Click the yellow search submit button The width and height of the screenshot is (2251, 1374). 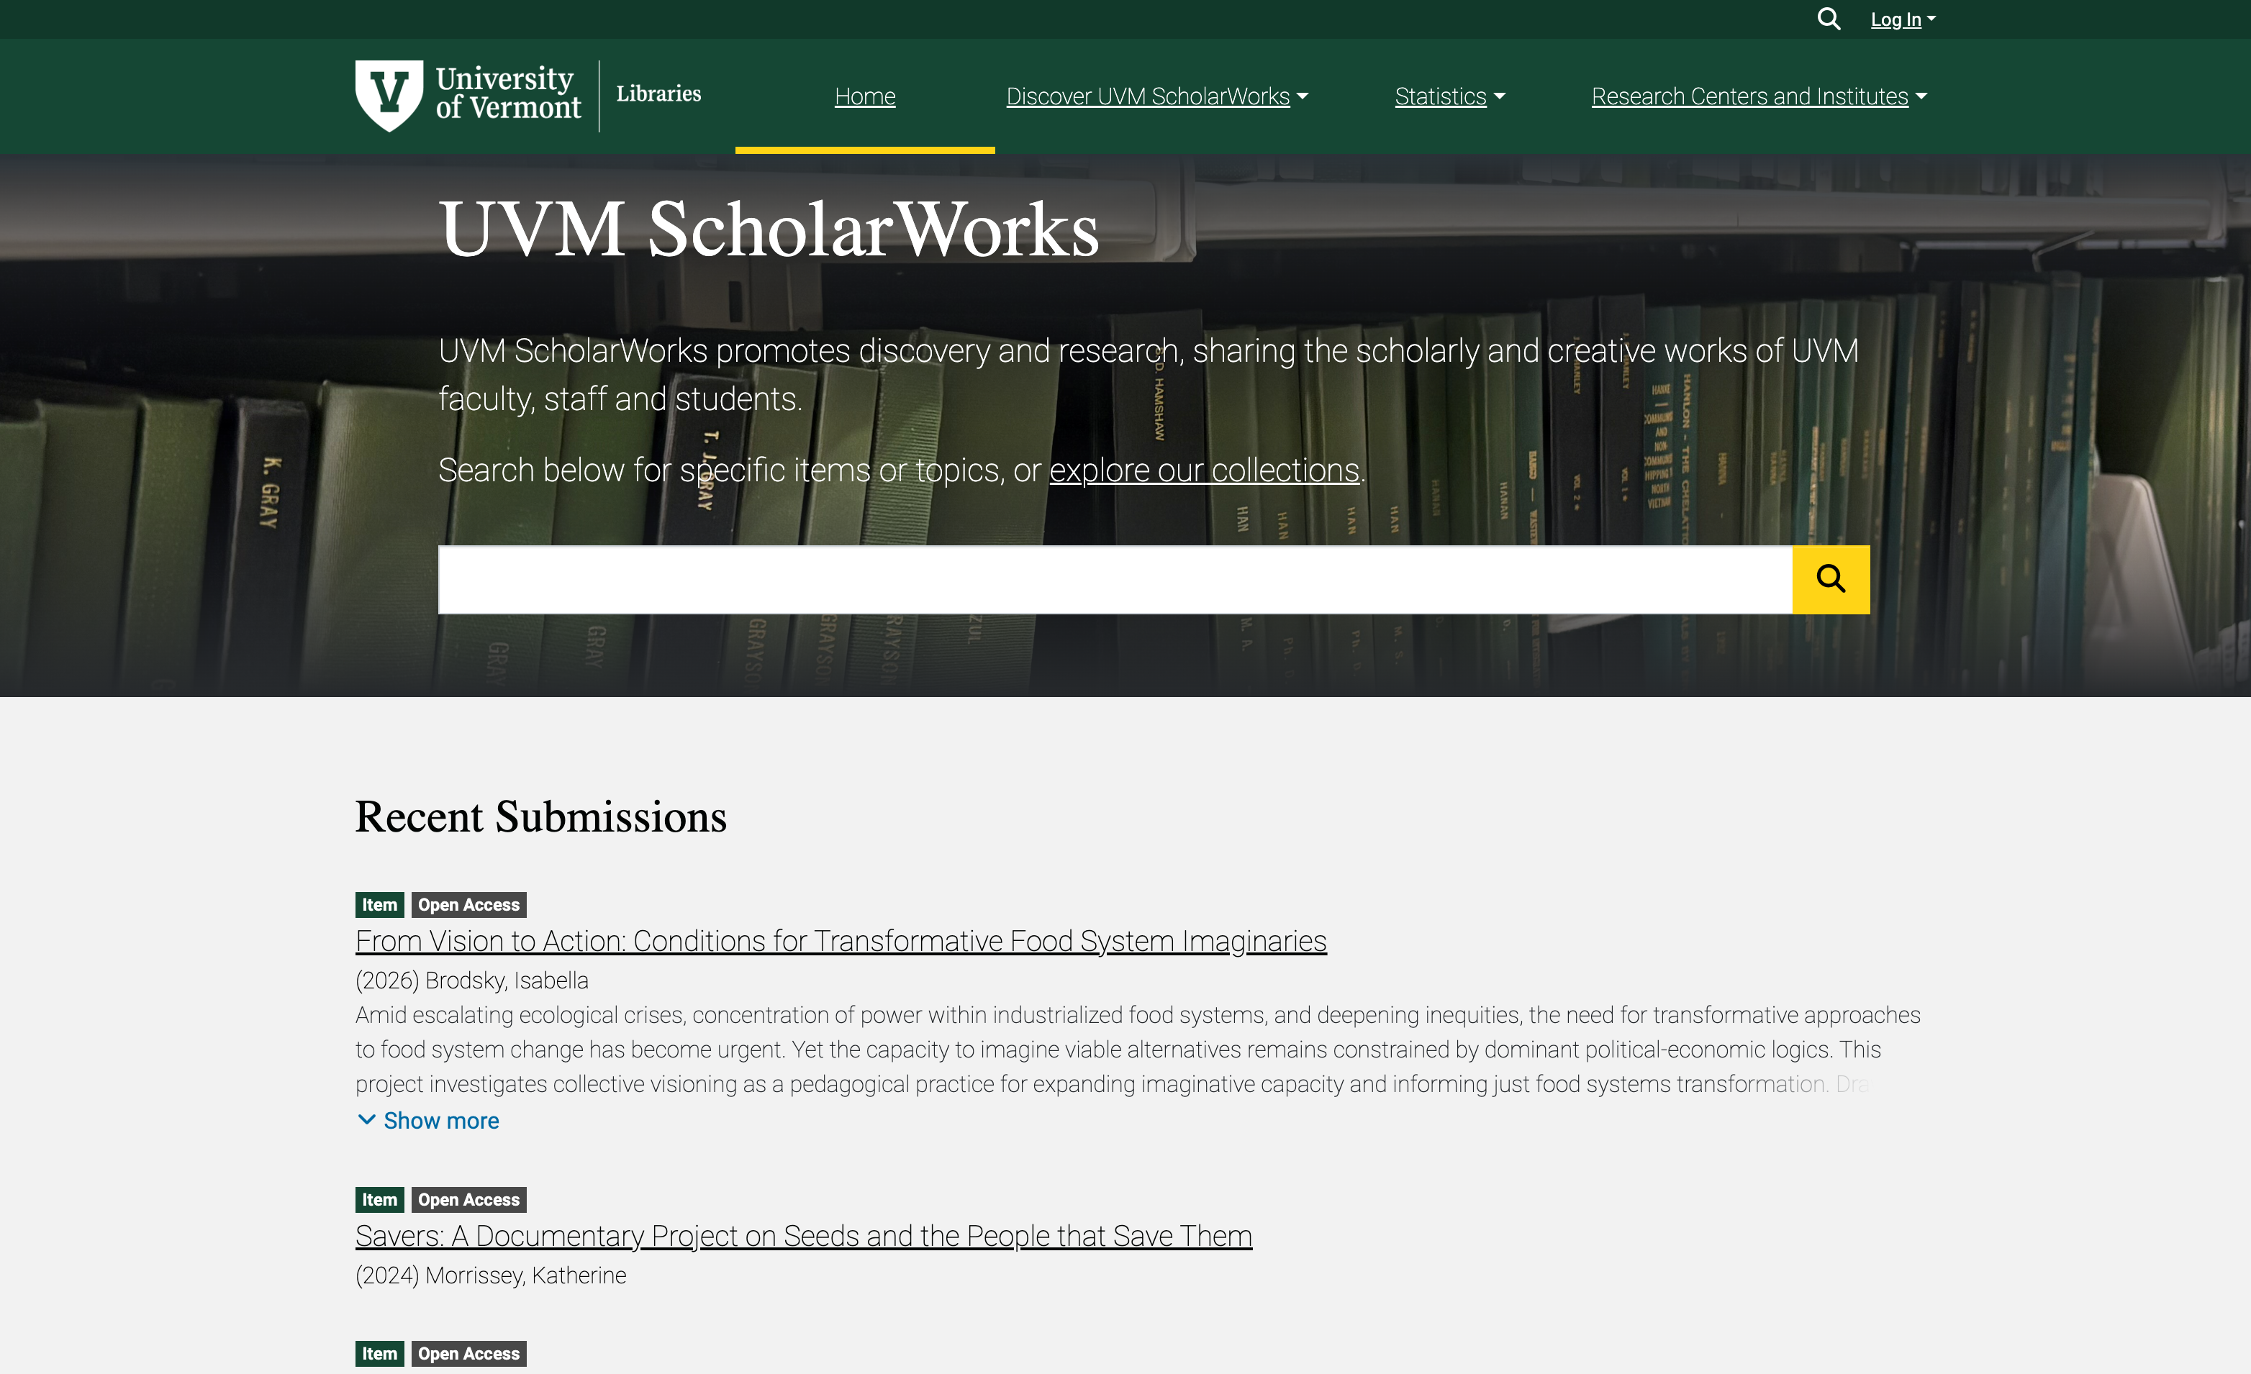coord(1831,580)
